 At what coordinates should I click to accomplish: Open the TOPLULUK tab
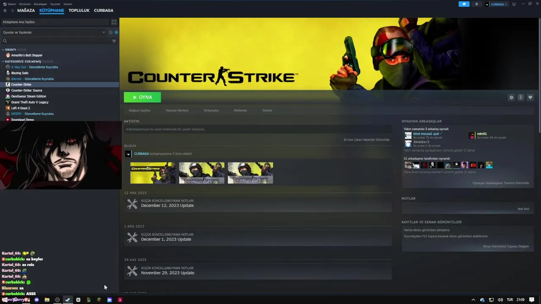pos(79,10)
